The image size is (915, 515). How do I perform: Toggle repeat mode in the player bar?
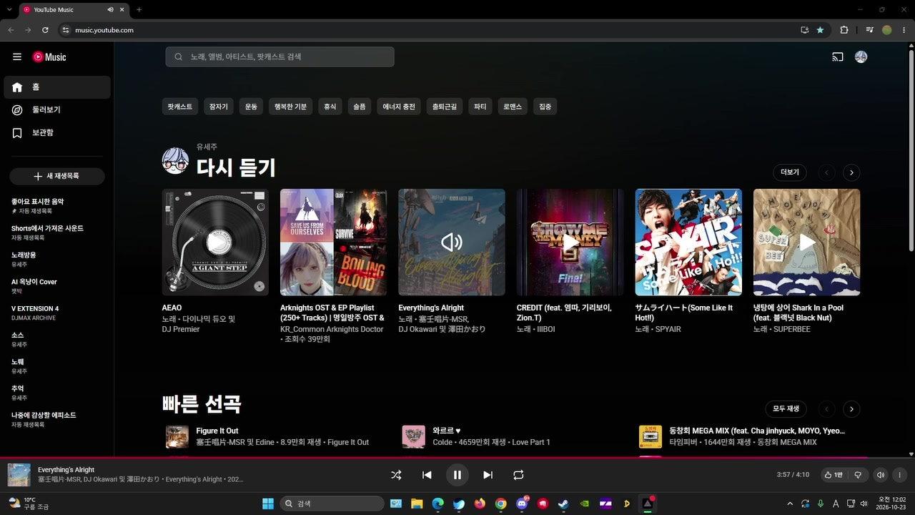coord(518,475)
